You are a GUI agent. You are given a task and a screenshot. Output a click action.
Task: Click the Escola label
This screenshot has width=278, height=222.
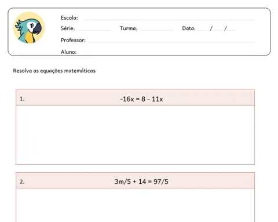pos(69,18)
